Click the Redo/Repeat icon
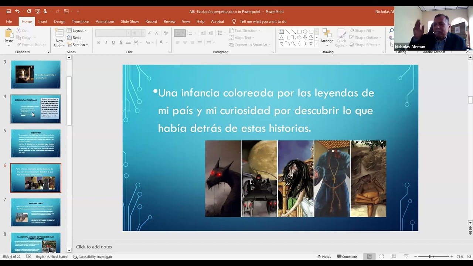The width and height of the screenshot is (473, 266). click(29, 11)
